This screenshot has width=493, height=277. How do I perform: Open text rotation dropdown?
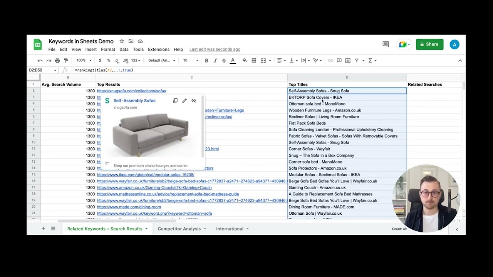(x=317, y=60)
